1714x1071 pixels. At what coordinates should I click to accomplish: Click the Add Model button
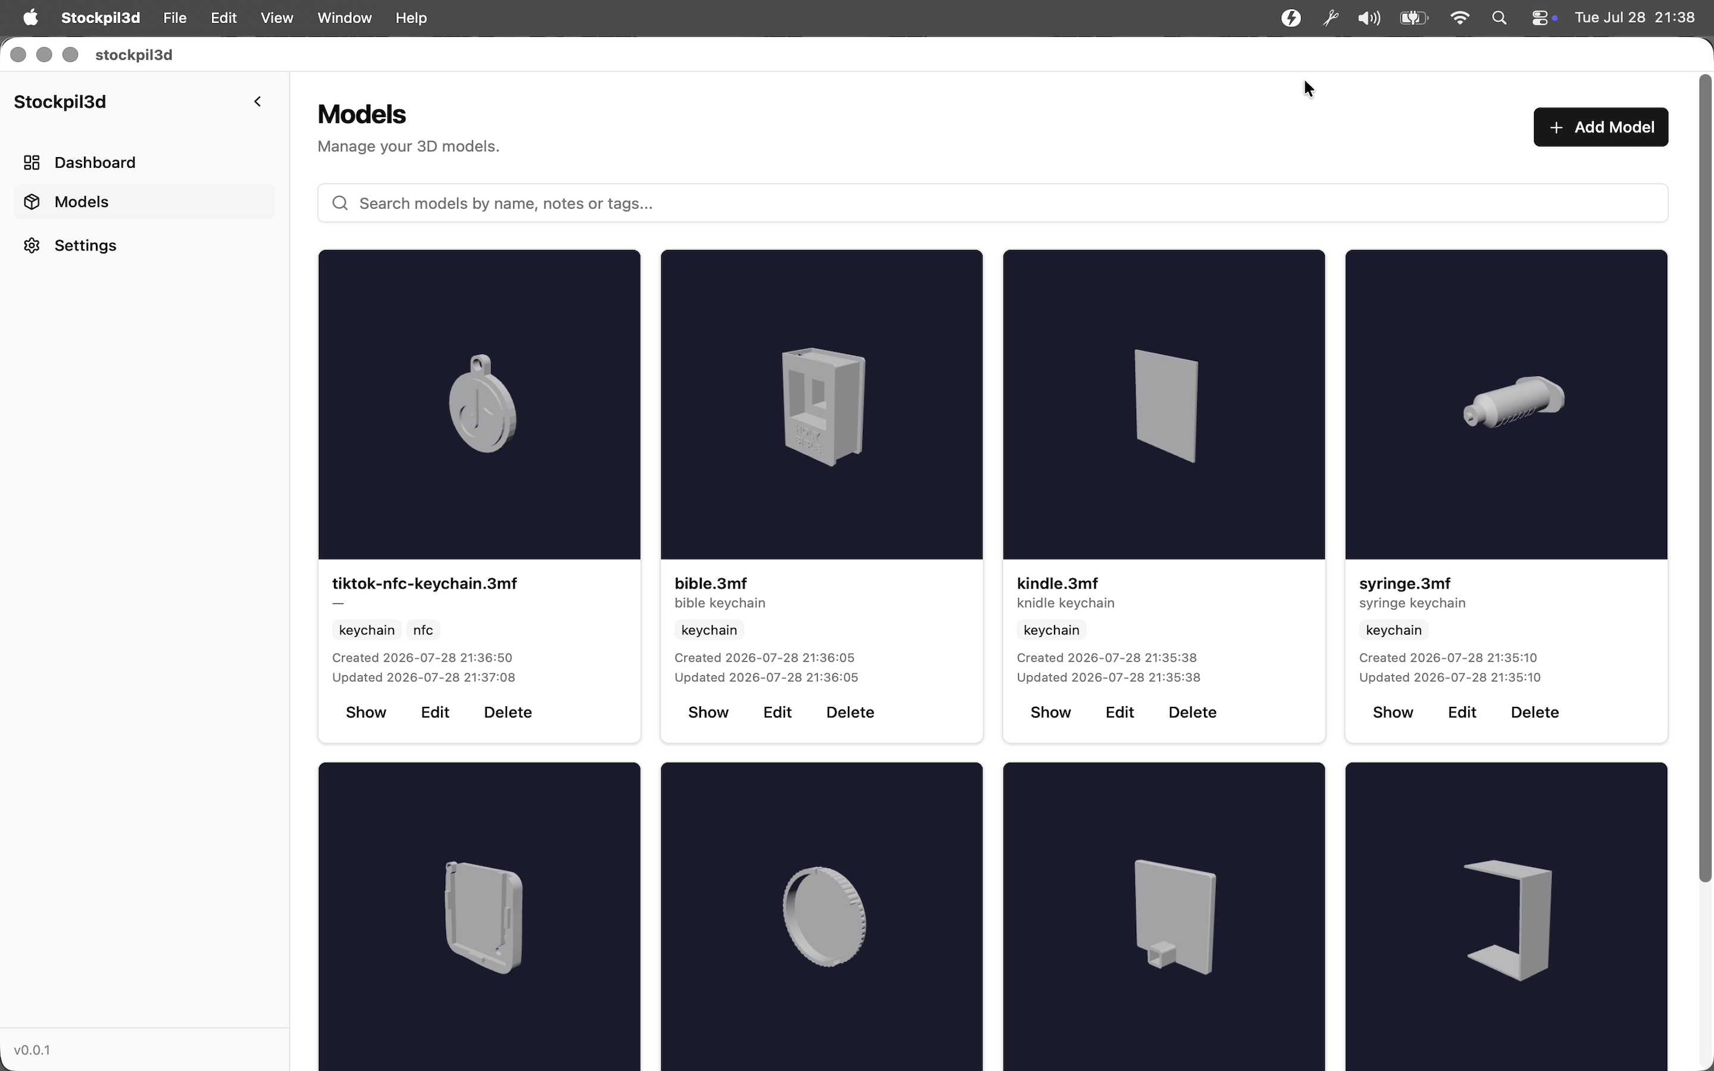pyautogui.click(x=1601, y=127)
